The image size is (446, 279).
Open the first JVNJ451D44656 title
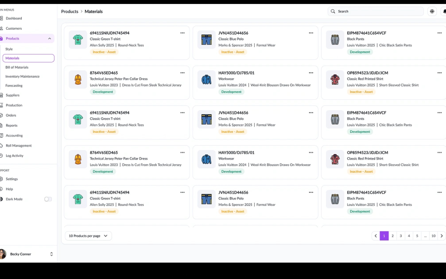coord(233,33)
